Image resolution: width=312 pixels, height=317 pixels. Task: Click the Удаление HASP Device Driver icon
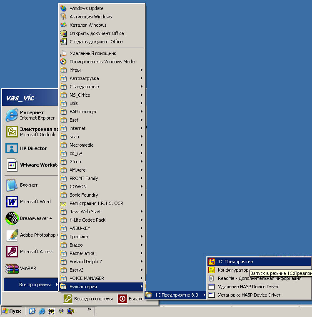click(x=212, y=287)
